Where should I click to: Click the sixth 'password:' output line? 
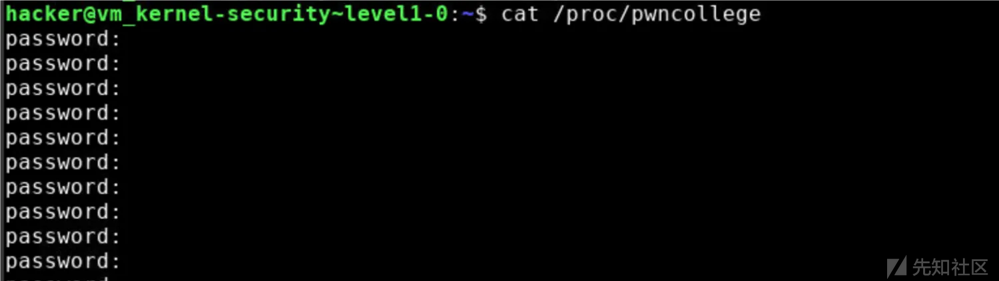coord(63,163)
